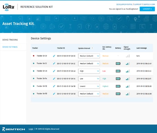The width and height of the screenshot is (157, 133).
Task: Edit name of Tracker 3A-30 with pencil icon
Action: pos(54,56)
